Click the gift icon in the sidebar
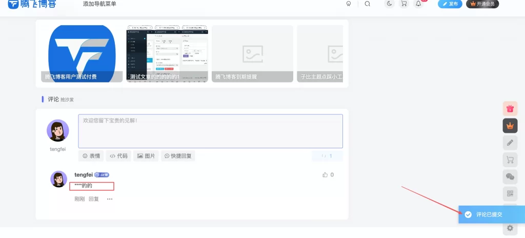 (x=510, y=108)
